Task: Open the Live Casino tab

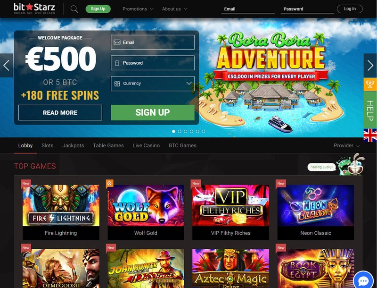Action: click(x=146, y=145)
